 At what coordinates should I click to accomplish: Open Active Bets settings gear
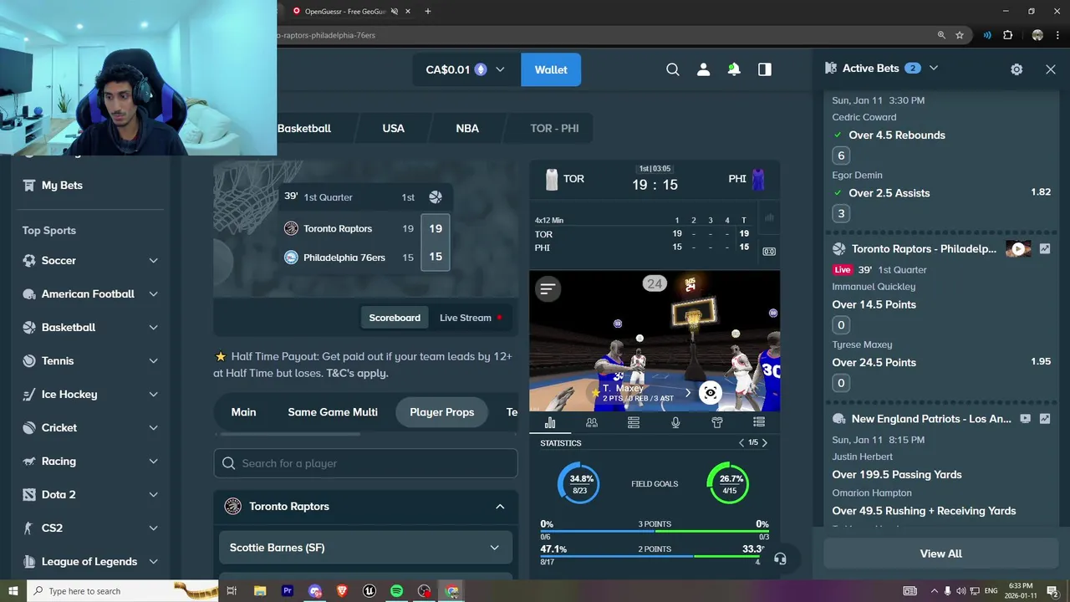(1016, 69)
